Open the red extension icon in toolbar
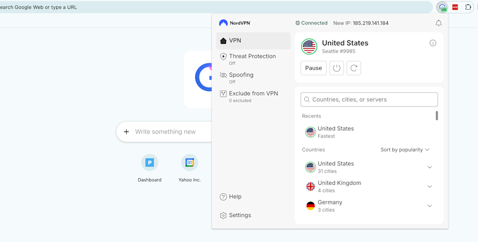478x242 pixels. click(x=455, y=7)
